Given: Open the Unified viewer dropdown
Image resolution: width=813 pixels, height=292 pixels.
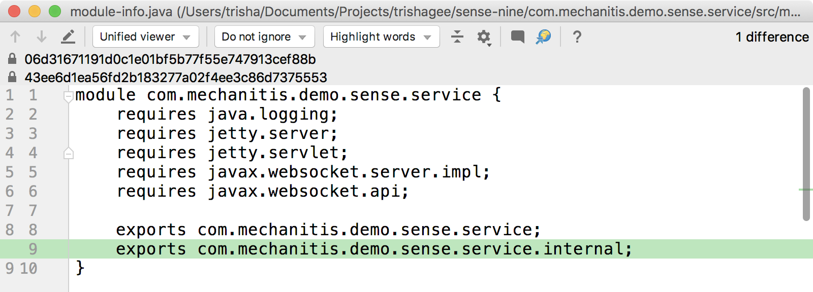Looking at the screenshot, I should [x=145, y=36].
